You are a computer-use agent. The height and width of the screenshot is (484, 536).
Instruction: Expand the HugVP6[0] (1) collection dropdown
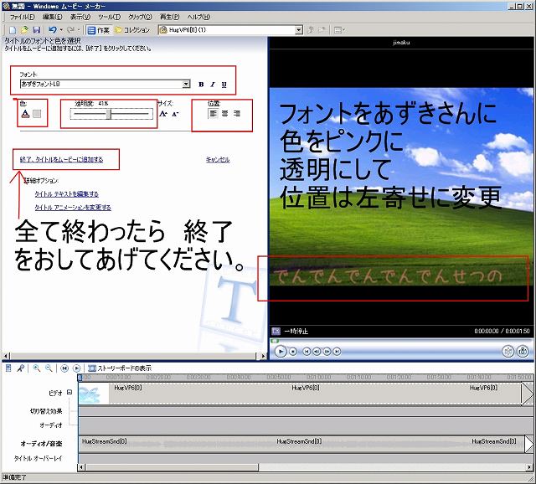(x=299, y=30)
